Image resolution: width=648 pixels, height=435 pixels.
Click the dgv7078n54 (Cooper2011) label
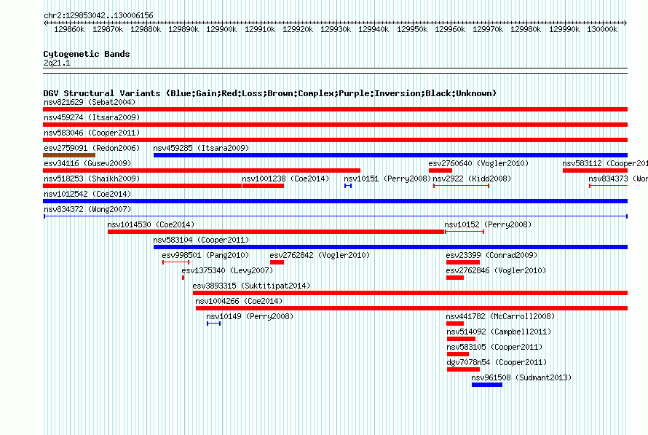pyautogui.click(x=497, y=362)
